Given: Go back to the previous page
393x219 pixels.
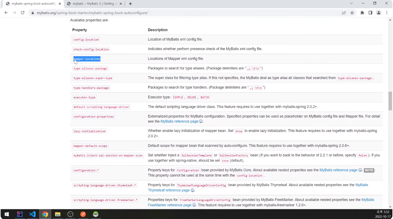Looking at the screenshot, I should pos(6,13).
